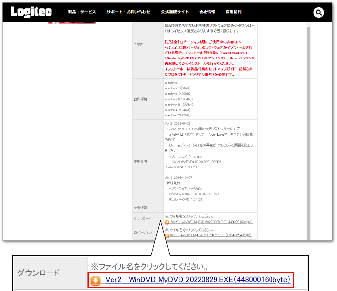Click the Corel WinDVD:10.9.0.207.901769 version text
337x291 pixels.
pos(194,194)
